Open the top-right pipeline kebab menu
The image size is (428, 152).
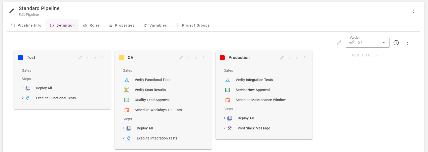(414, 11)
